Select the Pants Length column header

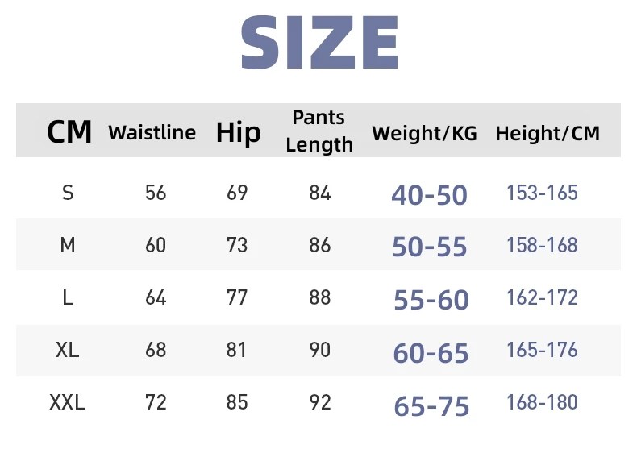319,131
